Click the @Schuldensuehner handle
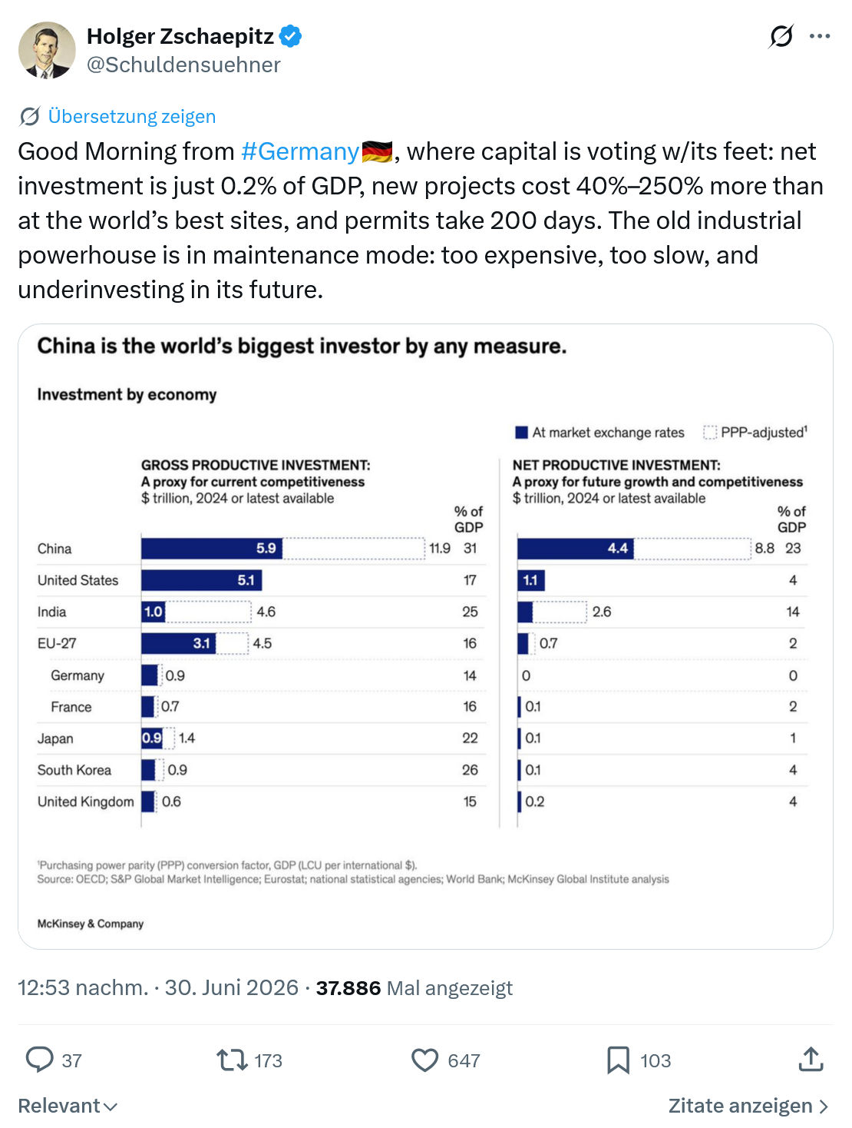The image size is (852, 1128). [183, 65]
